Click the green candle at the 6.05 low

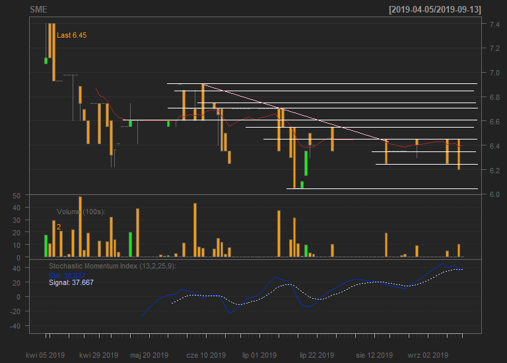coord(302,184)
